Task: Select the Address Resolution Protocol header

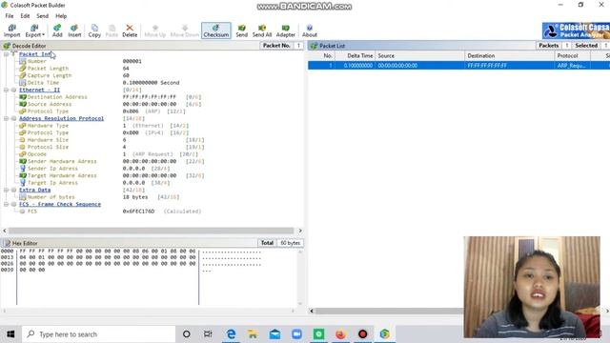Action: tap(61, 118)
